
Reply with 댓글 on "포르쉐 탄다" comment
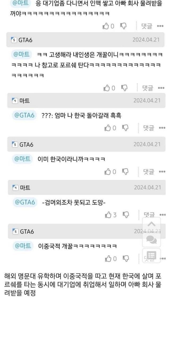(148, 88)
